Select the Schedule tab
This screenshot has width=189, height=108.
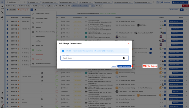[x=34, y=2]
